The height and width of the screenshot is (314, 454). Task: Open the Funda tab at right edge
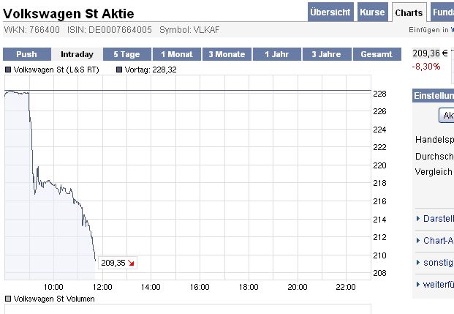pyautogui.click(x=443, y=12)
